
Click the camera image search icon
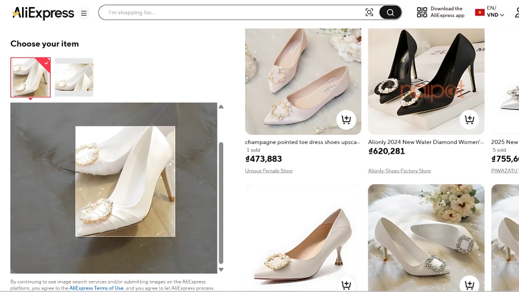pos(369,12)
